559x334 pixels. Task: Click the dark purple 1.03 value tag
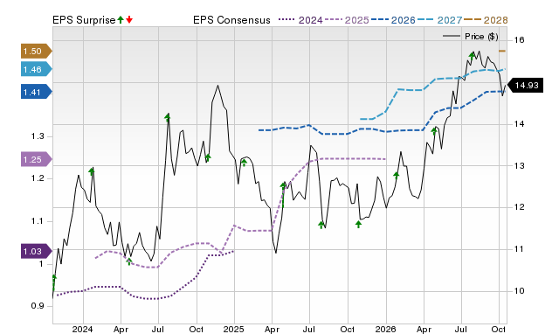36,251
